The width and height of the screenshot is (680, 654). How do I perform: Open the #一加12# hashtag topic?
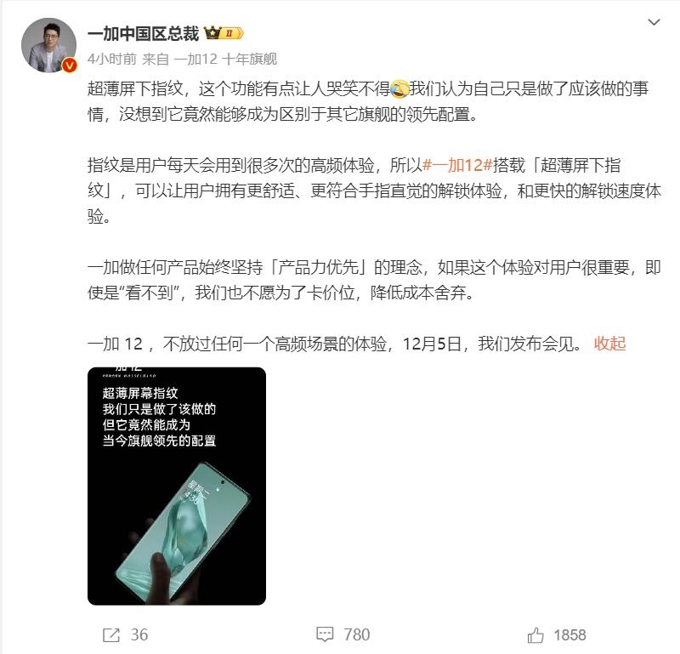tap(457, 165)
